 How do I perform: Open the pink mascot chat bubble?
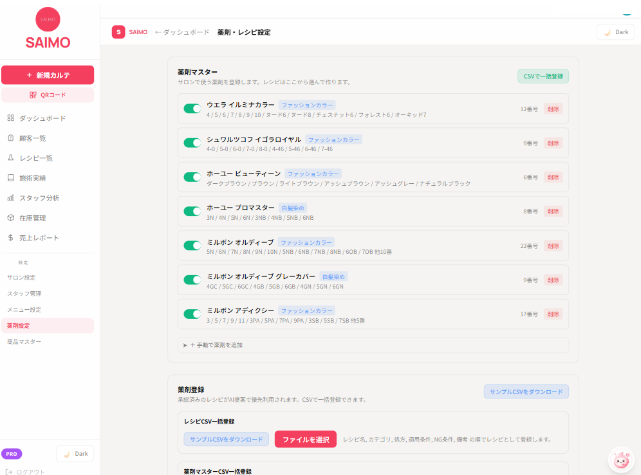[622, 460]
